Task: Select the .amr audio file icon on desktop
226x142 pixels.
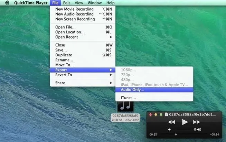Action: click(125, 107)
